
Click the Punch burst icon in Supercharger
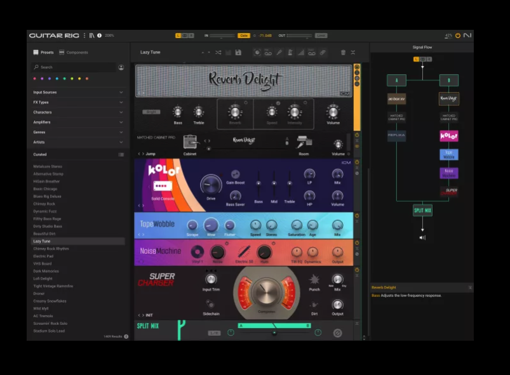[314, 279]
